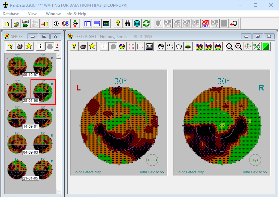Click the Open file folder icon
This screenshot has width=279, height=198.
16,24
